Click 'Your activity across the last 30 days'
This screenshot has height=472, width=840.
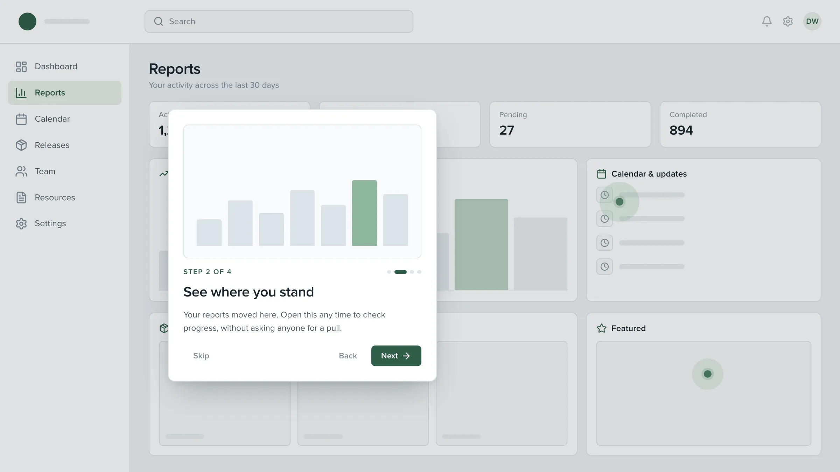(214, 85)
